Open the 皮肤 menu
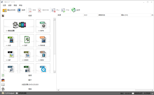Screen dimensions: 154x95 click(10, 5)
